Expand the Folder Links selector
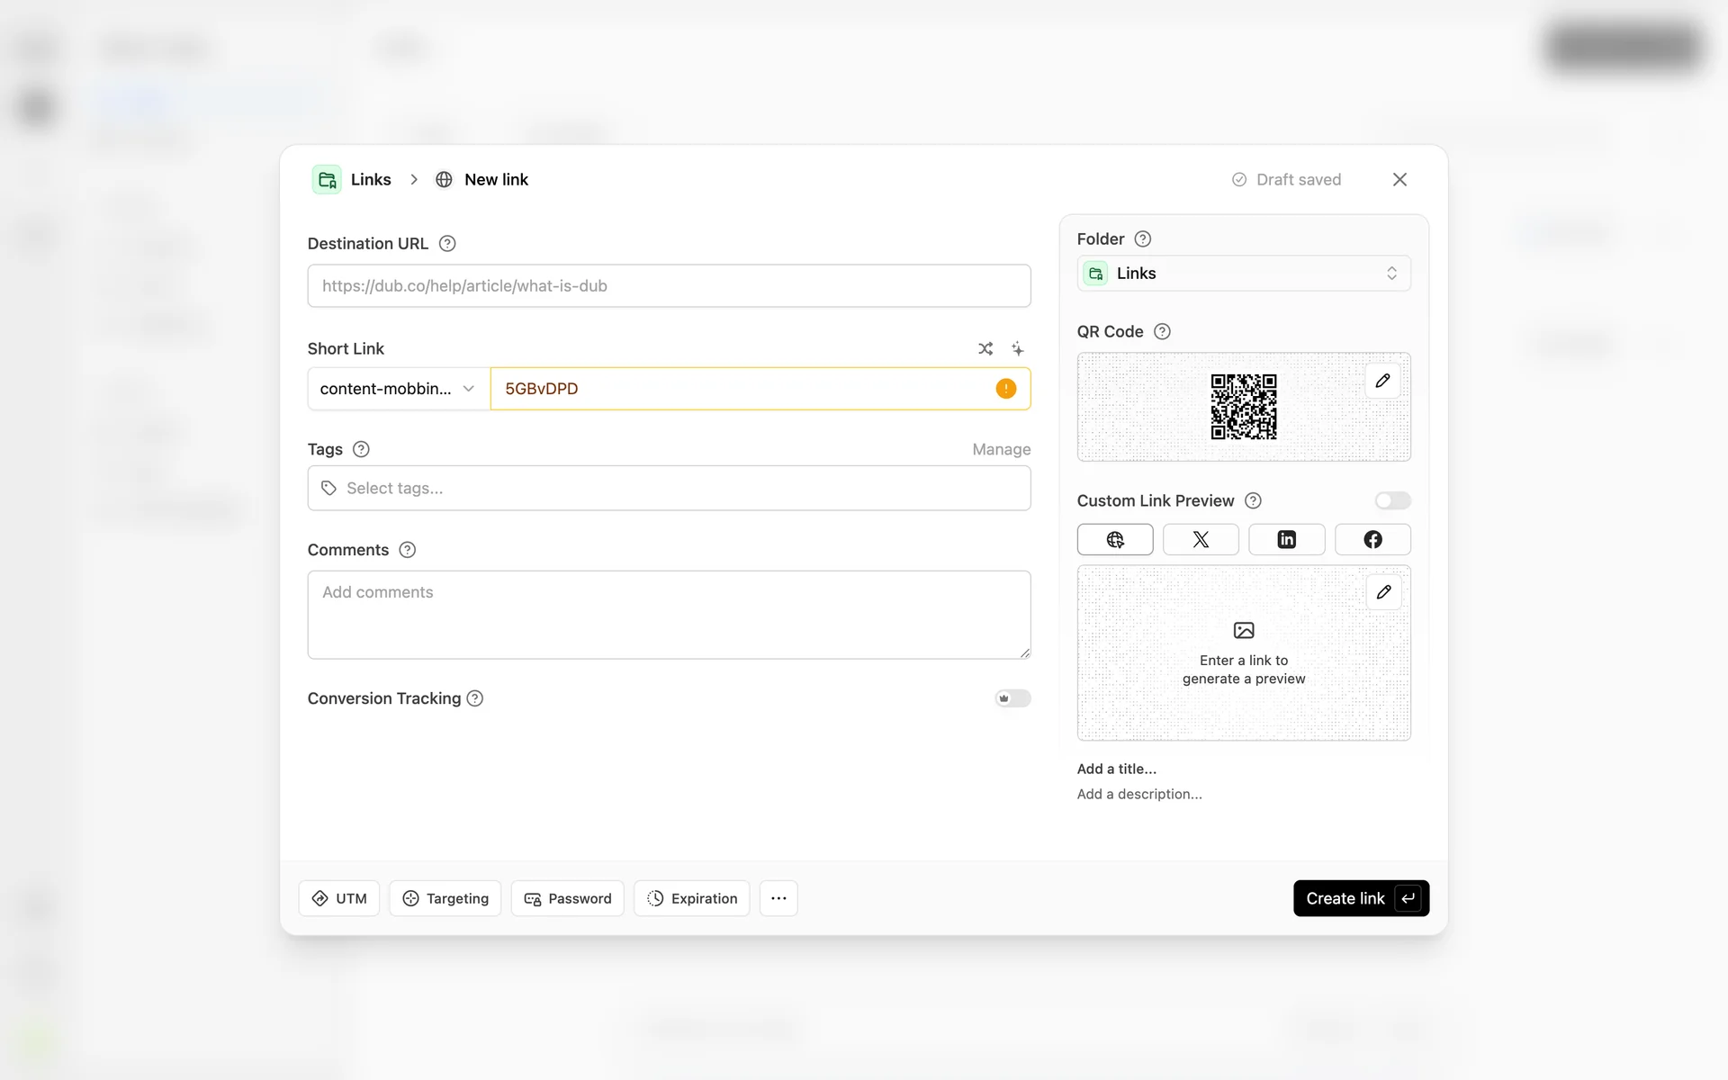Screen dimensions: 1728x1080 coord(1243,274)
